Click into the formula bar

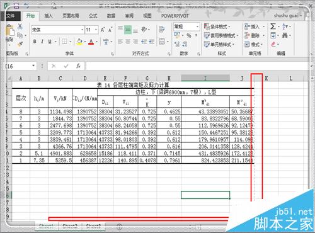click(x=197, y=66)
